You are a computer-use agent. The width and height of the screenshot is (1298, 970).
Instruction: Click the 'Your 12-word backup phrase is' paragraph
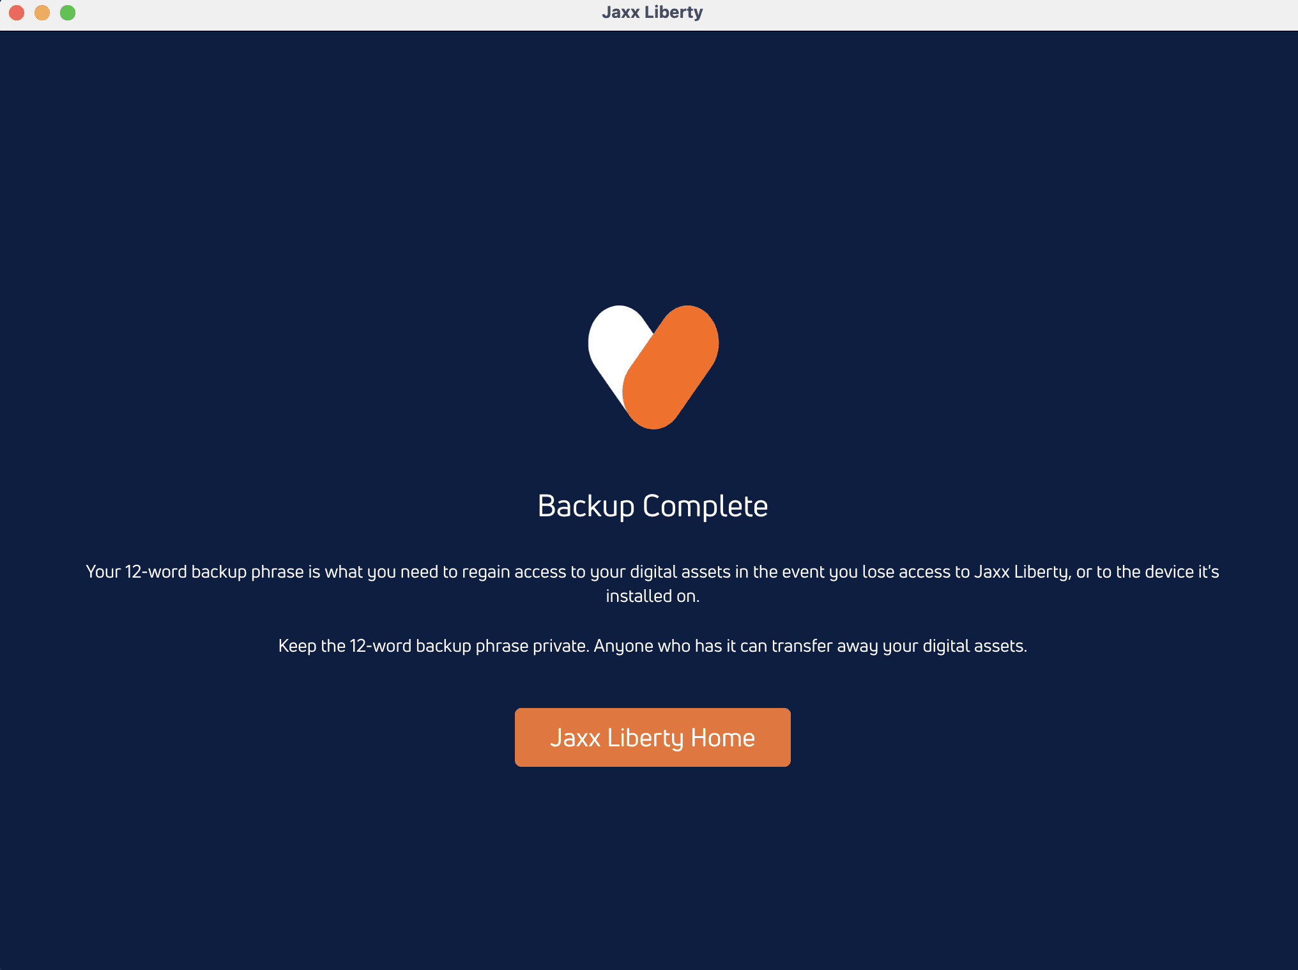652,583
